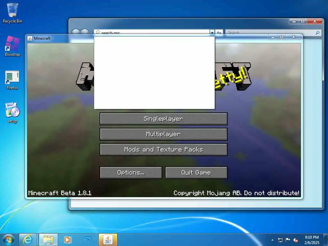
Task: Select the Firefox desktop shortcut
Action: point(12,80)
